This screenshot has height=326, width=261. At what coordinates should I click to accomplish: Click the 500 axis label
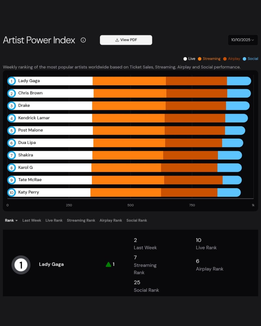click(130, 205)
